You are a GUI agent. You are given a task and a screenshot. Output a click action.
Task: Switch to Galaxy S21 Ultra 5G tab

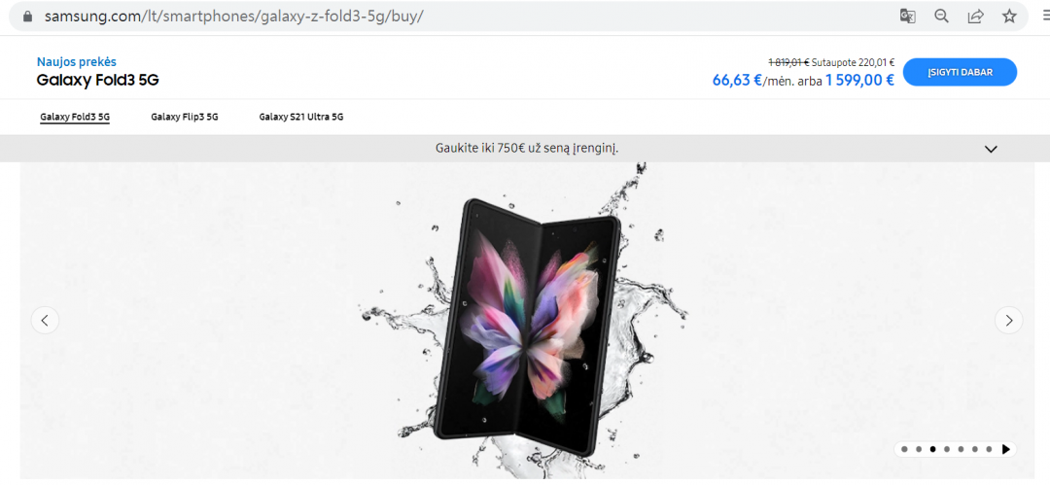[x=301, y=117]
